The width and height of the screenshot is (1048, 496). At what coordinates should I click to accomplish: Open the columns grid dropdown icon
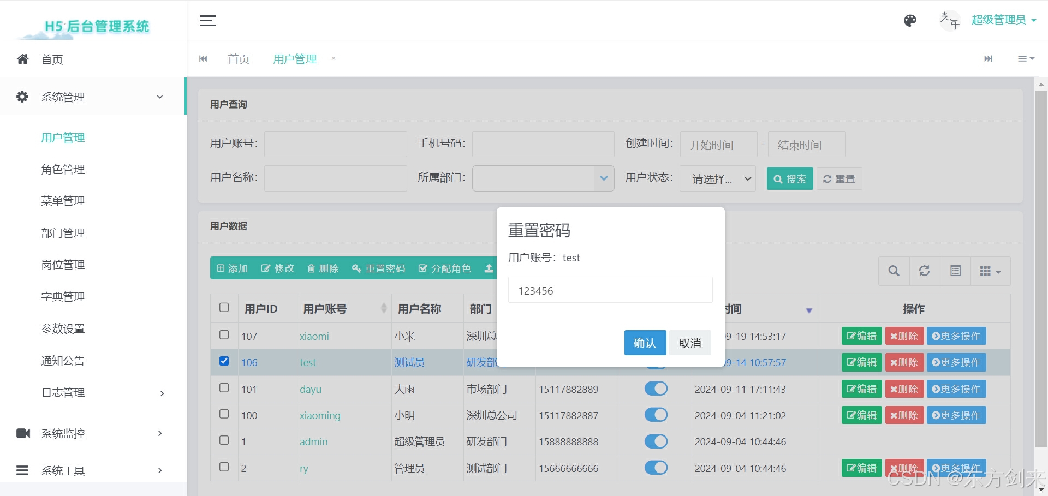[990, 271]
